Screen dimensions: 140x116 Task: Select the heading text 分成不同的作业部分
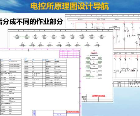(33, 22)
